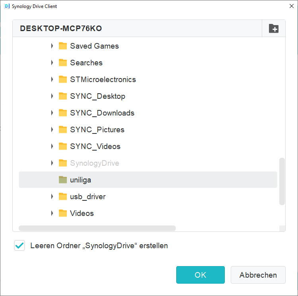The height and width of the screenshot is (296, 298).
Task: Uncheck the empty SynologyDrive folder checkbox
Action: (x=19, y=246)
